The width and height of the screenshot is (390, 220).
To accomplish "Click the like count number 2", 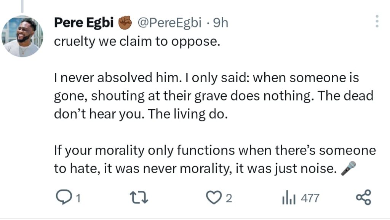I will pos(229,198).
